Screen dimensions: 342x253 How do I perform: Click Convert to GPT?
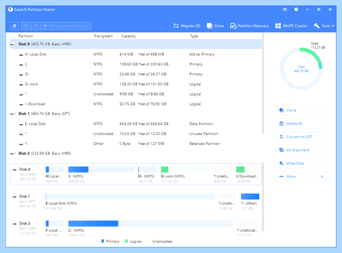coord(301,137)
